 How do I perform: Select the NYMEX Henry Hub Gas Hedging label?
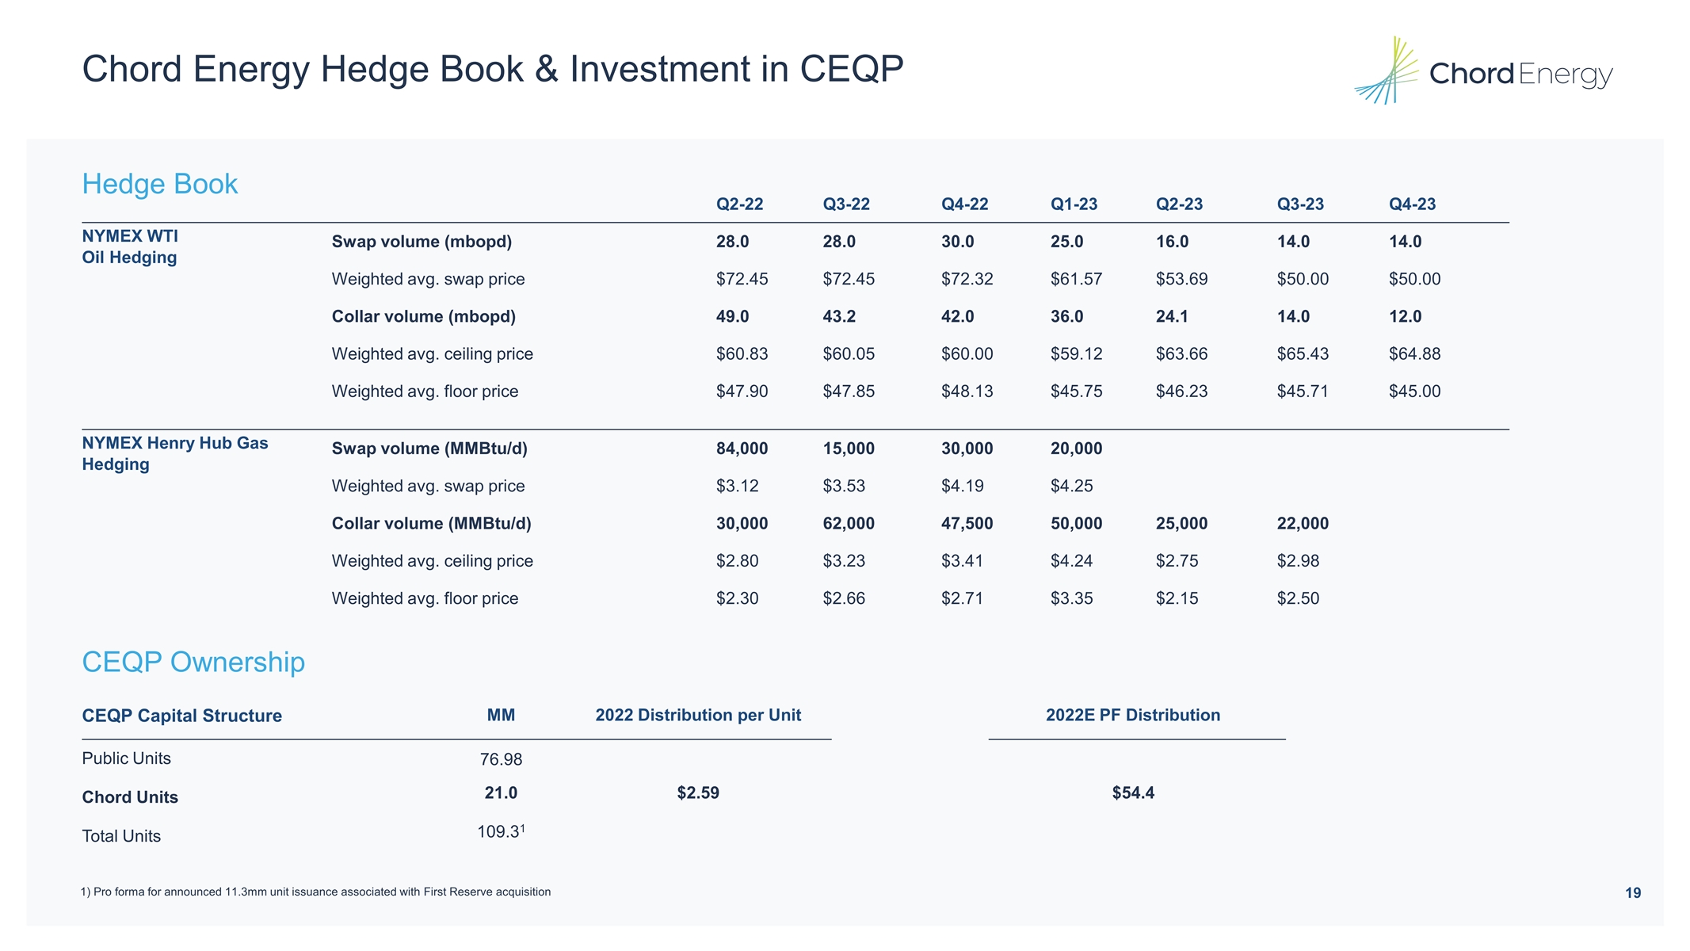(x=174, y=453)
